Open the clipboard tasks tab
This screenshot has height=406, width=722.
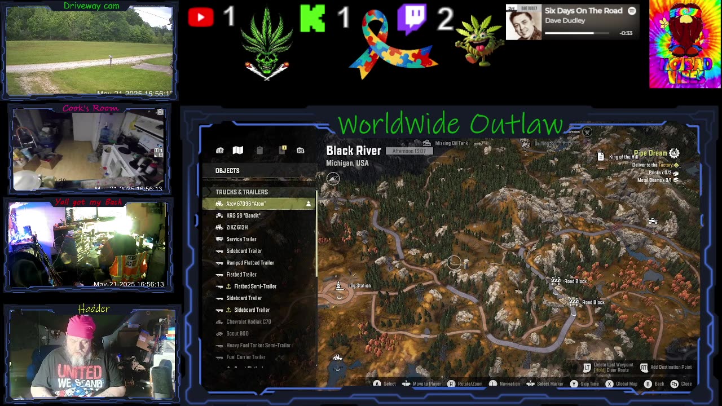[x=259, y=150]
